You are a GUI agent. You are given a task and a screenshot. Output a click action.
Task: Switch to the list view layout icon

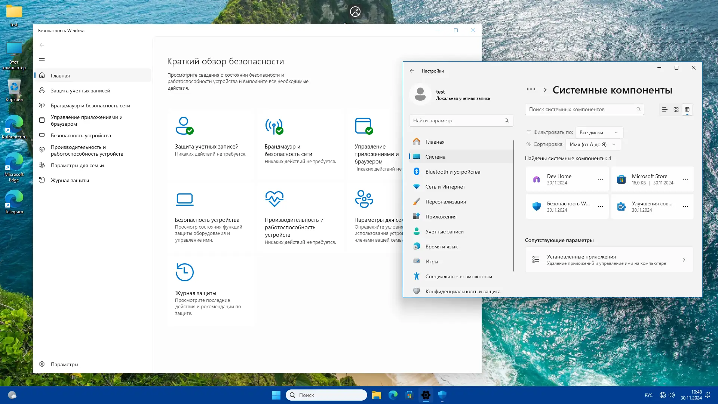(x=665, y=110)
